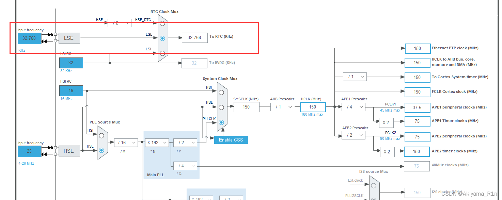The height and width of the screenshot is (200, 502).
Task: Open the APB2 Prescaler dropdown
Action: click(x=353, y=135)
